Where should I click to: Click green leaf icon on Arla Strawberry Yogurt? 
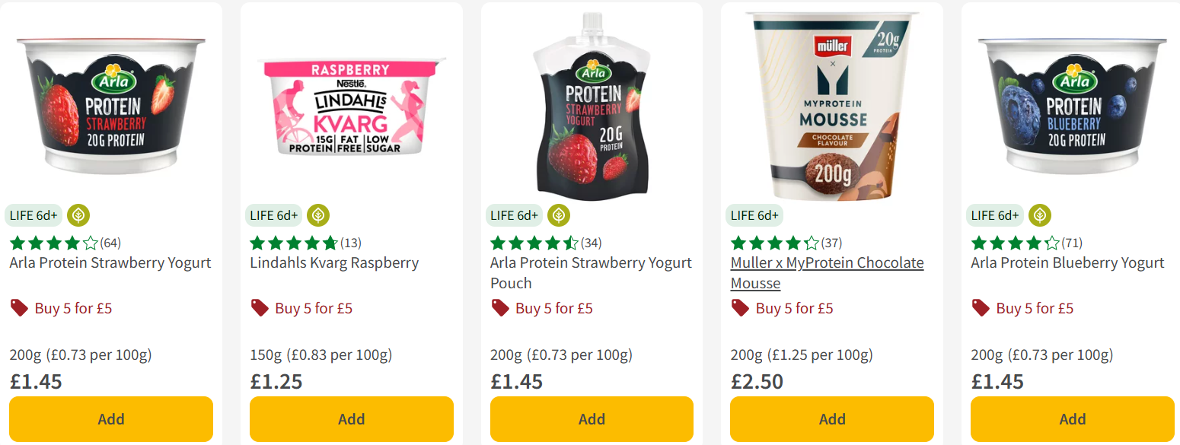[78, 215]
